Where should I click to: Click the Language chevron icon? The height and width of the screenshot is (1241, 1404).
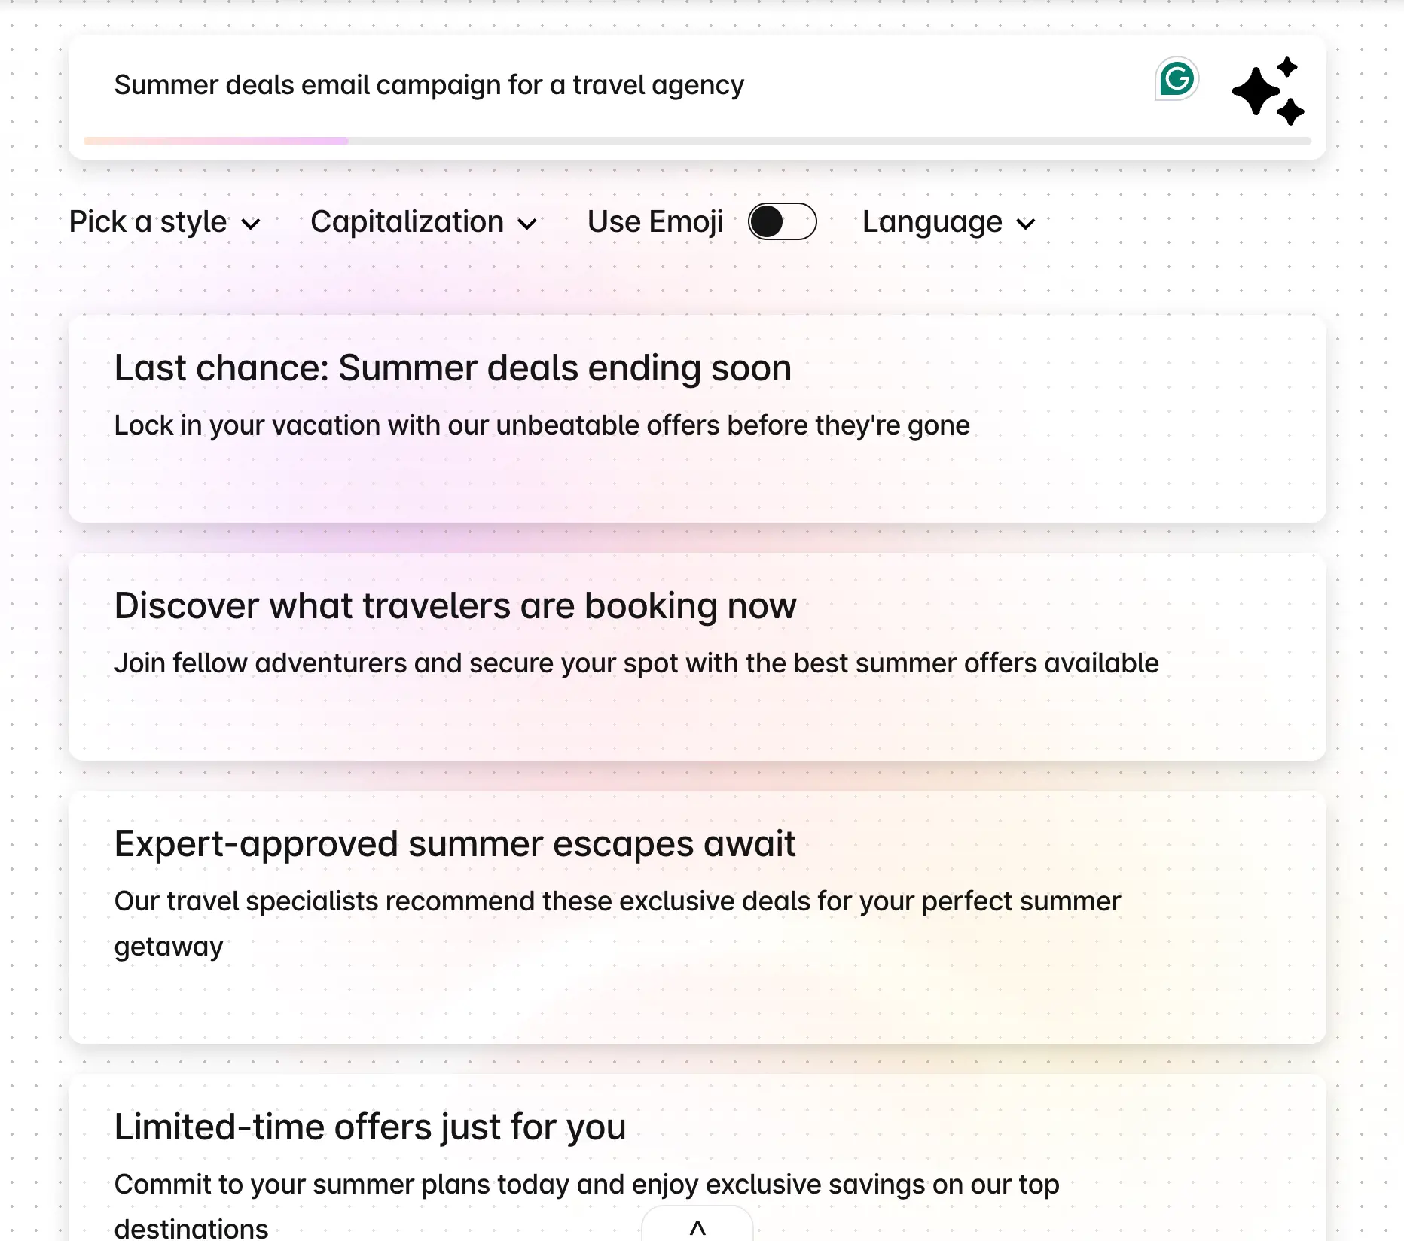(x=1026, y=223)
